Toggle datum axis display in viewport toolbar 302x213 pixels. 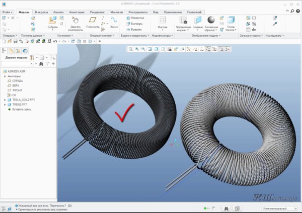(x=201, y=49)
